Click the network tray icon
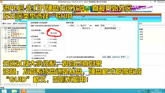This screenshot has width=165, height=93. point(144,91)
